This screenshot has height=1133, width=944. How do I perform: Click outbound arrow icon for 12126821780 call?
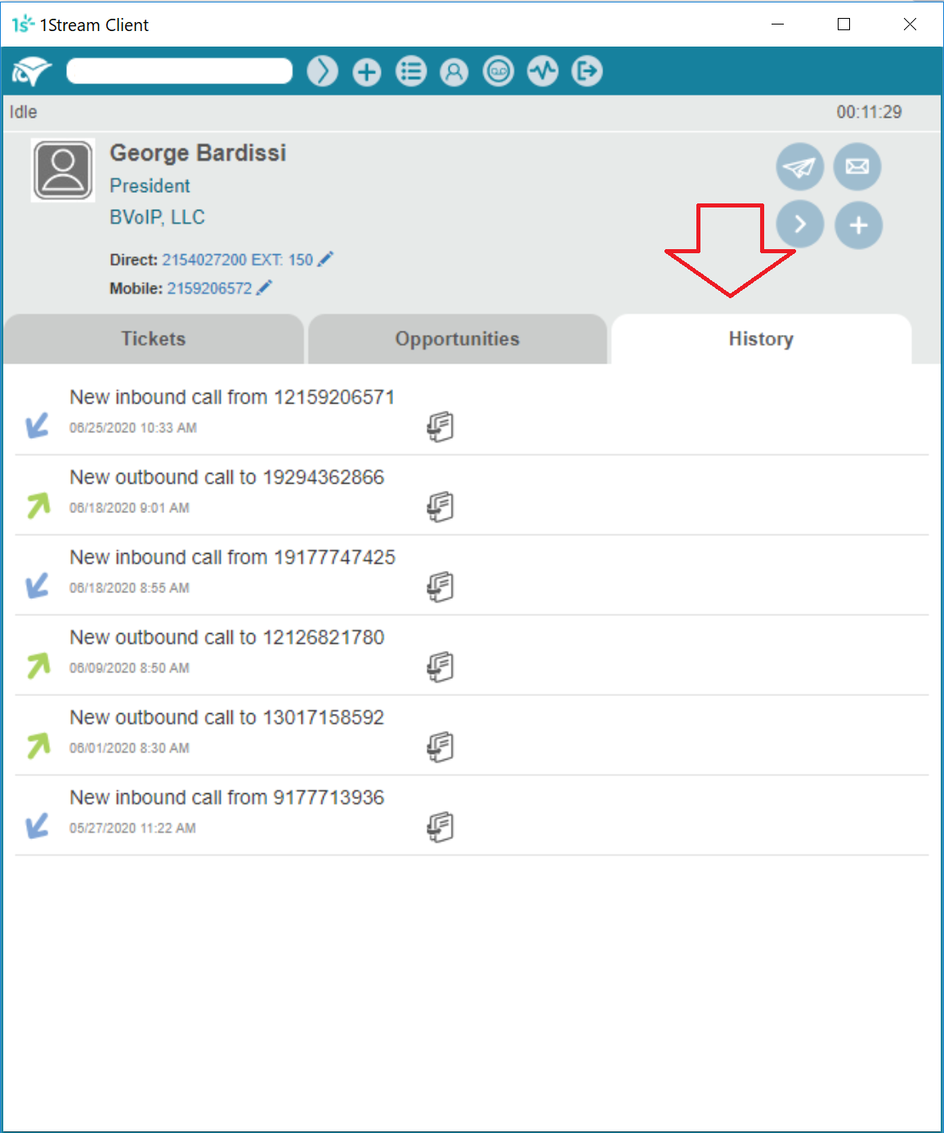[38, 666]
